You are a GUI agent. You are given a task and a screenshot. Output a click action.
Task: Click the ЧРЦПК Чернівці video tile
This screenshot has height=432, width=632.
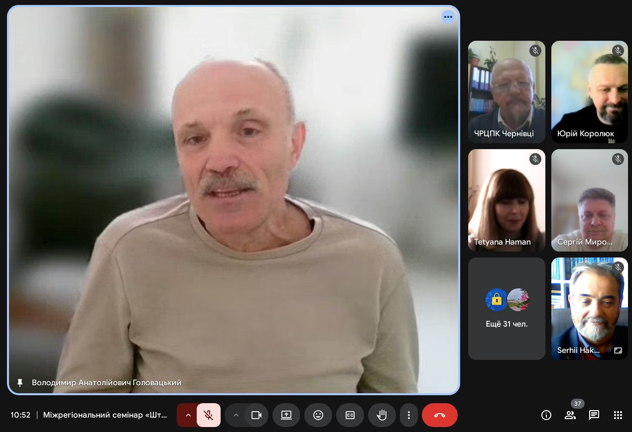tap(506, 92)
